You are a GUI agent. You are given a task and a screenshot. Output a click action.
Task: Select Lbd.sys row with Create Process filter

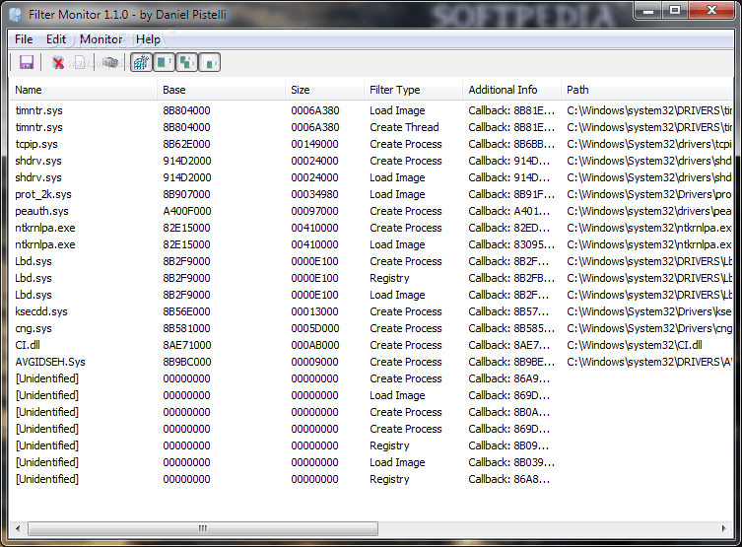[x=371, y=261]
